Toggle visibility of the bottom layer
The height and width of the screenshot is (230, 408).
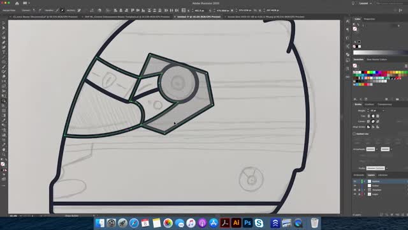(x=355, y=194)
